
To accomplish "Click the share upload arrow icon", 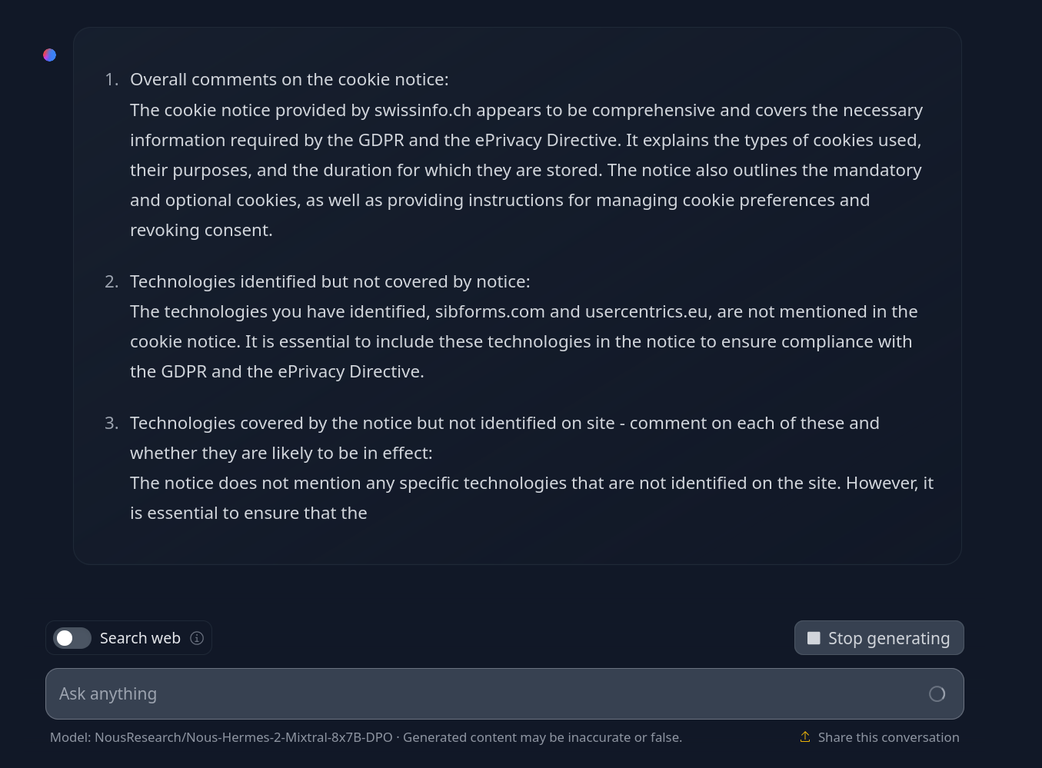I will (x=805, y=736).
